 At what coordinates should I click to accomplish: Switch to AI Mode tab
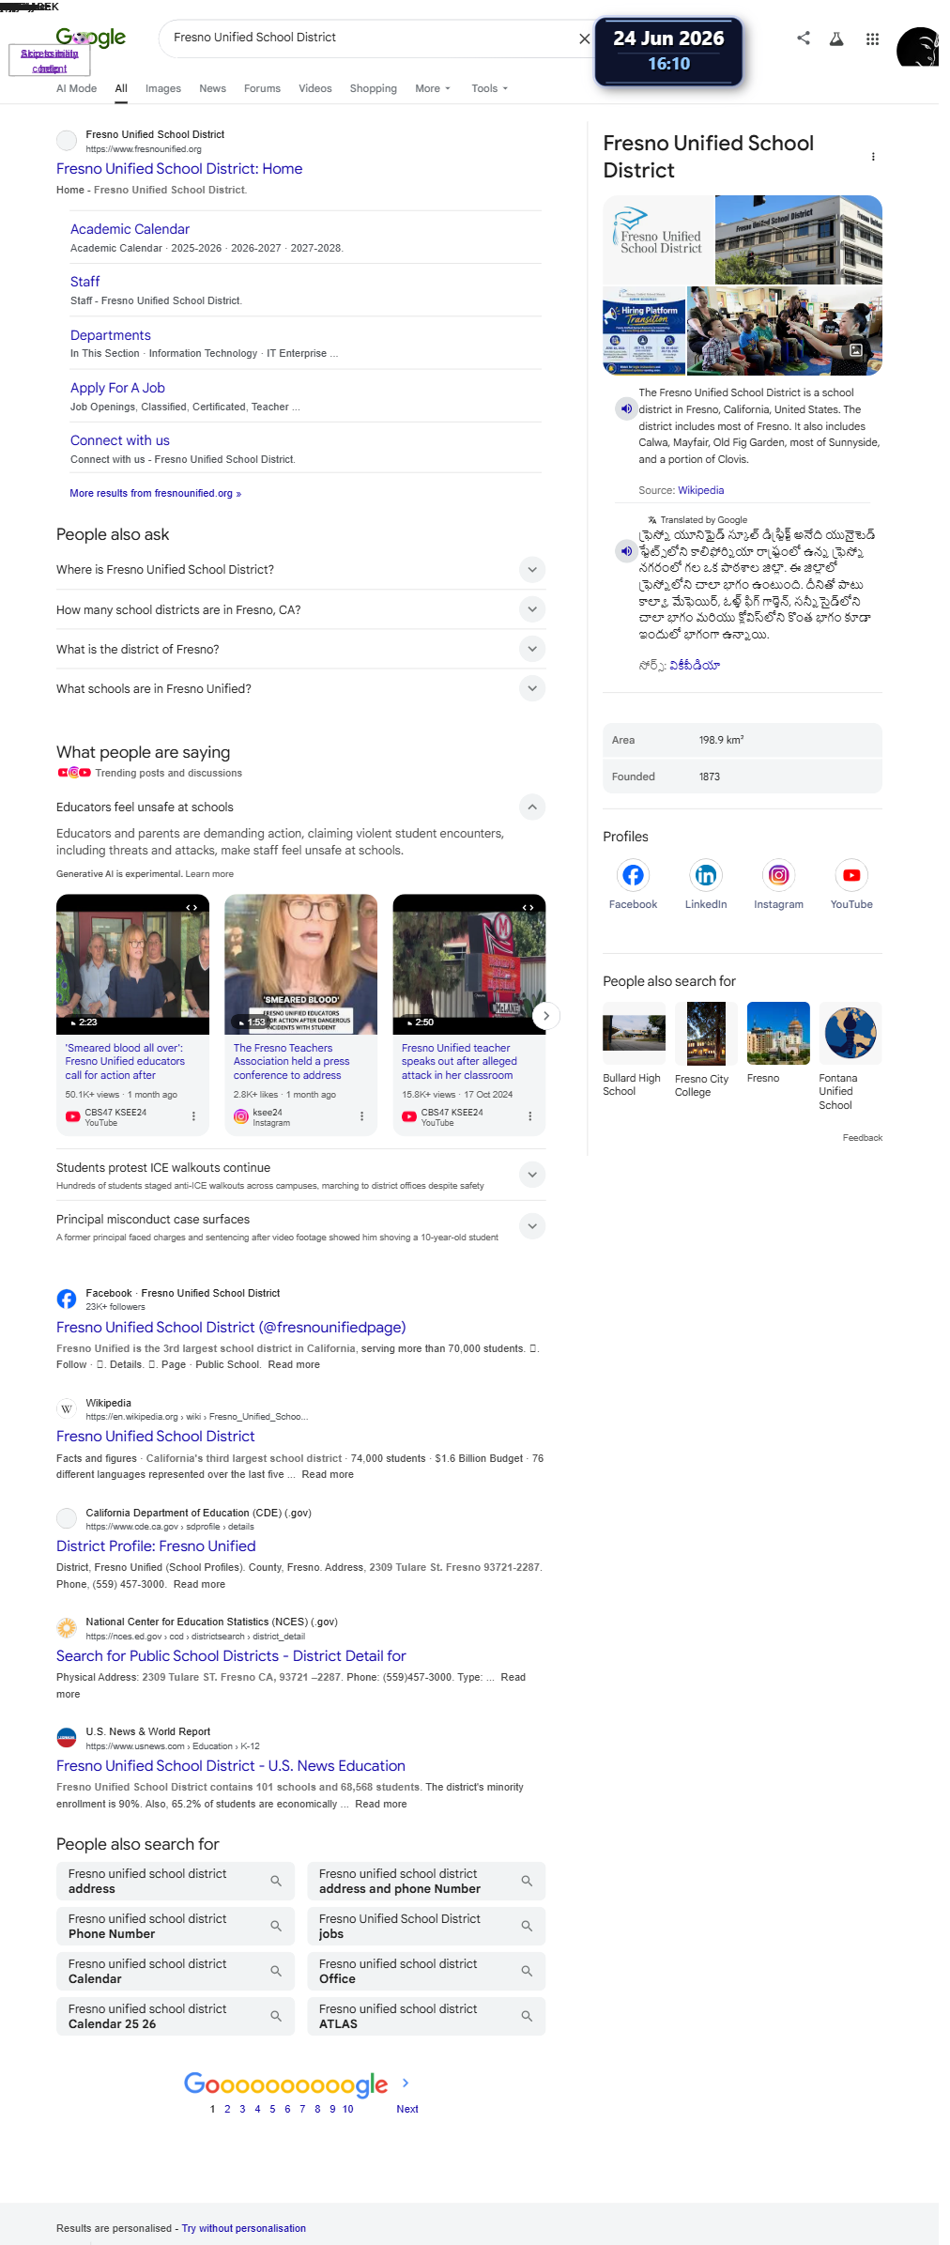(76, 88)
